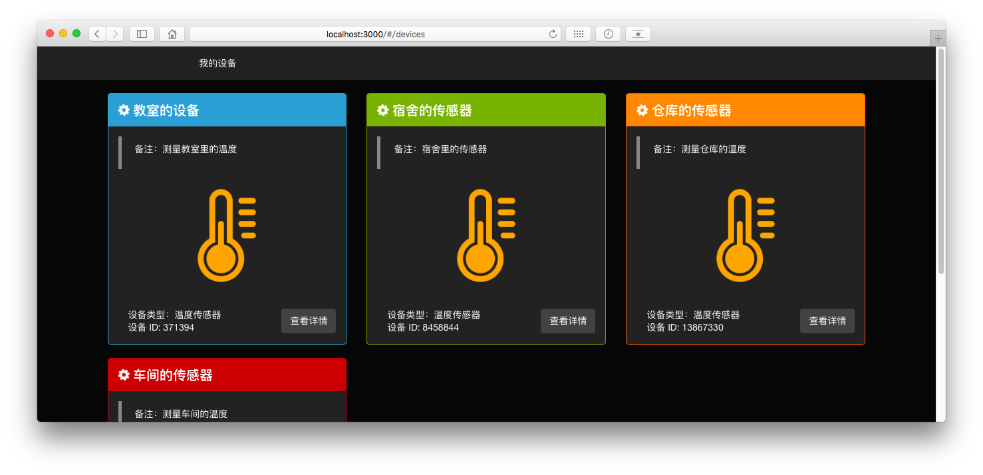The width and height of the screenshot is (983, 475).
Task: Click the localhost:3000/#/devices address bar
Action: coord(375,34)
